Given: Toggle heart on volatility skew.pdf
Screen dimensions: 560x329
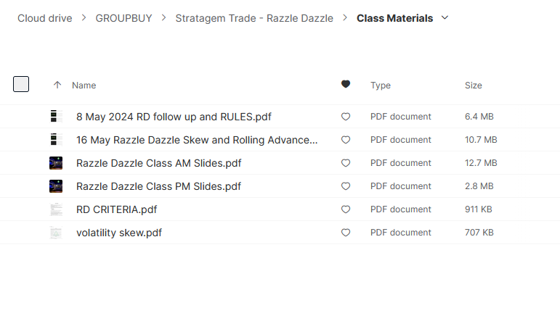Looking at the screenshot, I should click(x=346, y=233).
